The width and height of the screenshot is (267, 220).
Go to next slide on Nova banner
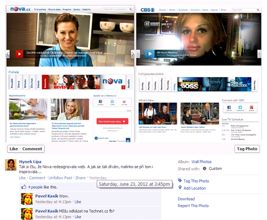click(133, 54)
